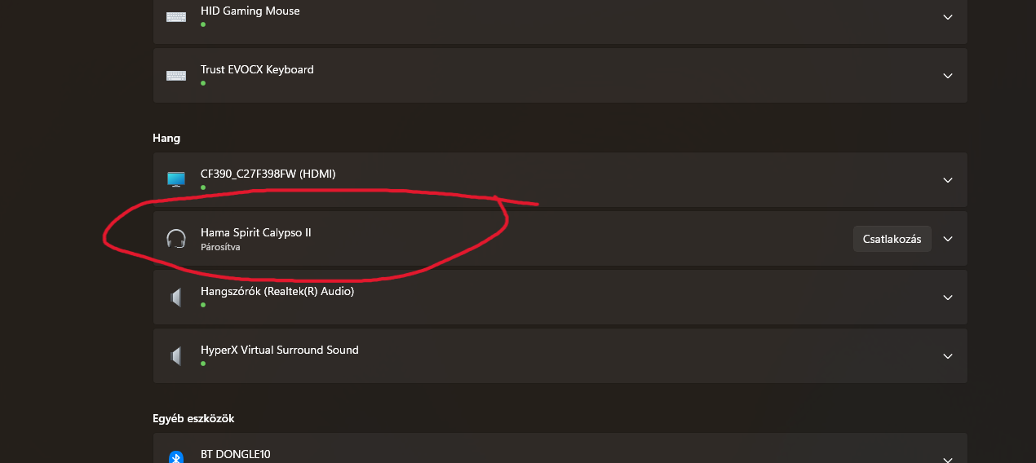
Task: Click the HID Gaming Mouse device icon
Action: (x=176, y=17)
